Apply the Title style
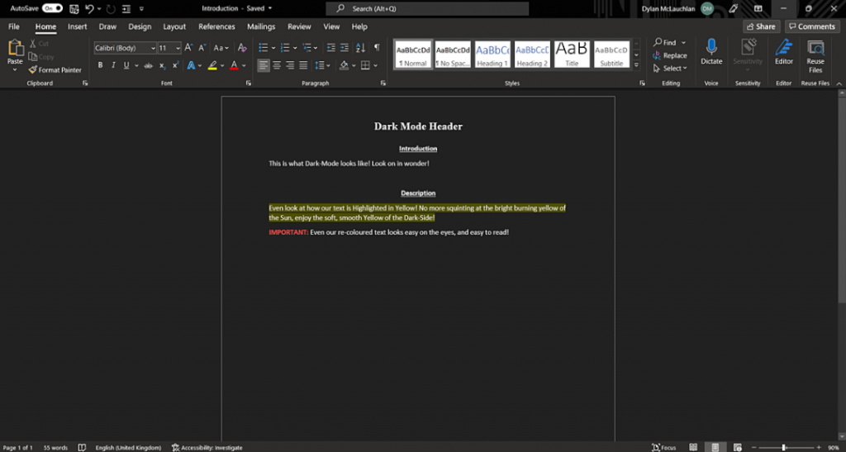 point(572,55)
